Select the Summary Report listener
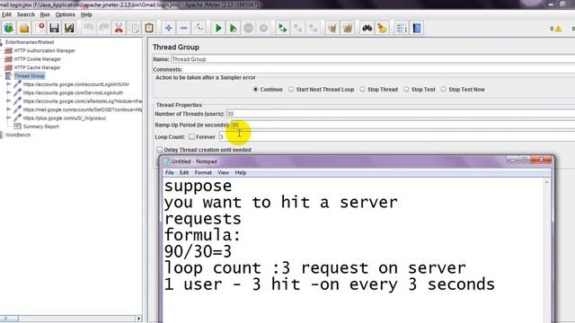 pos(41,127)
